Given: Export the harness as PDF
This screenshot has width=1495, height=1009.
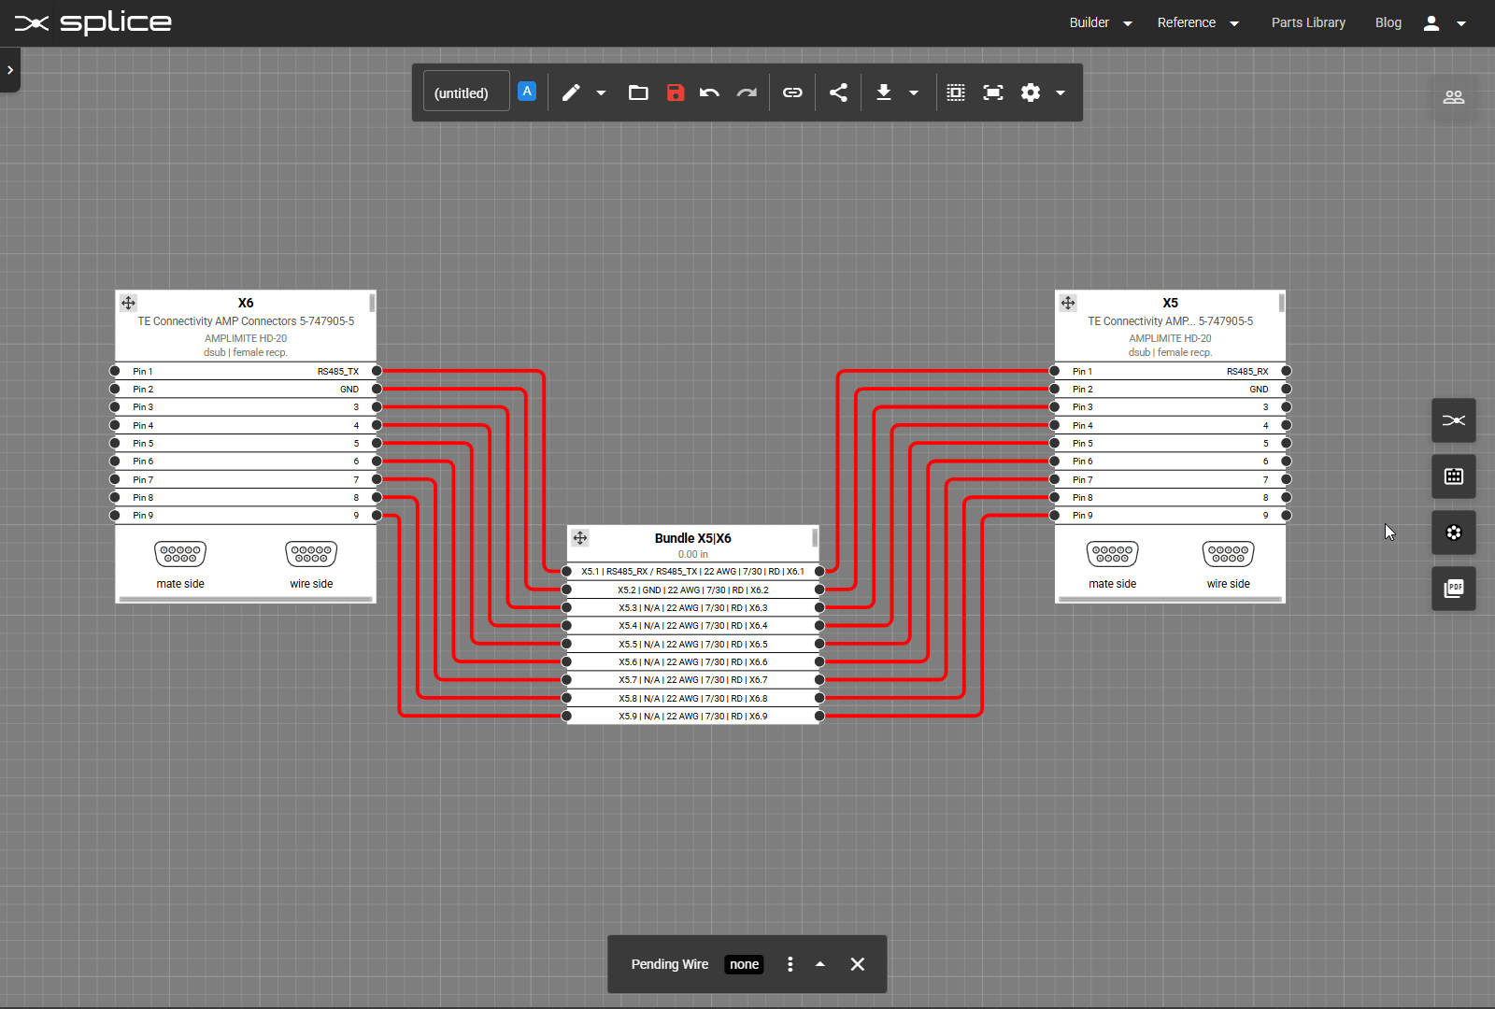Looking at the screenshot, I should 1454,589.
